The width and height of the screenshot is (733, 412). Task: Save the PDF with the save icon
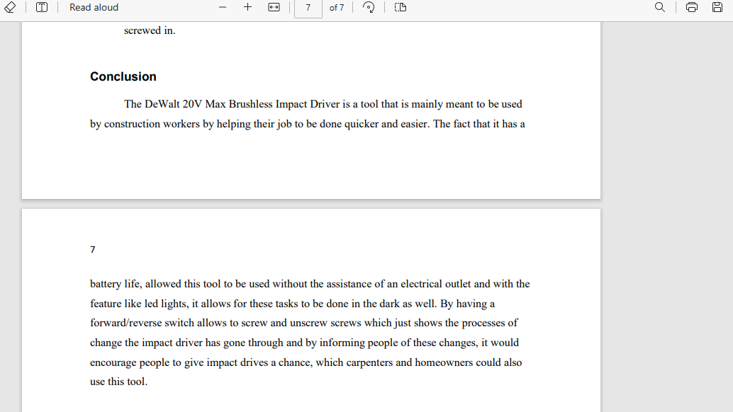717,7
